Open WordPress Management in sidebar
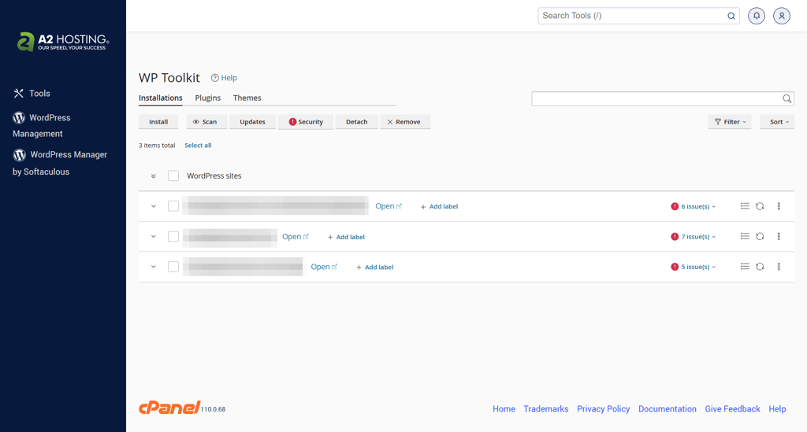This screenshot has height=432, width=807. 42,125
